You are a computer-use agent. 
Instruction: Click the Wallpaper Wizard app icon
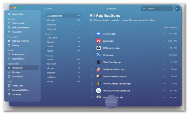click(x=99, y=69)
